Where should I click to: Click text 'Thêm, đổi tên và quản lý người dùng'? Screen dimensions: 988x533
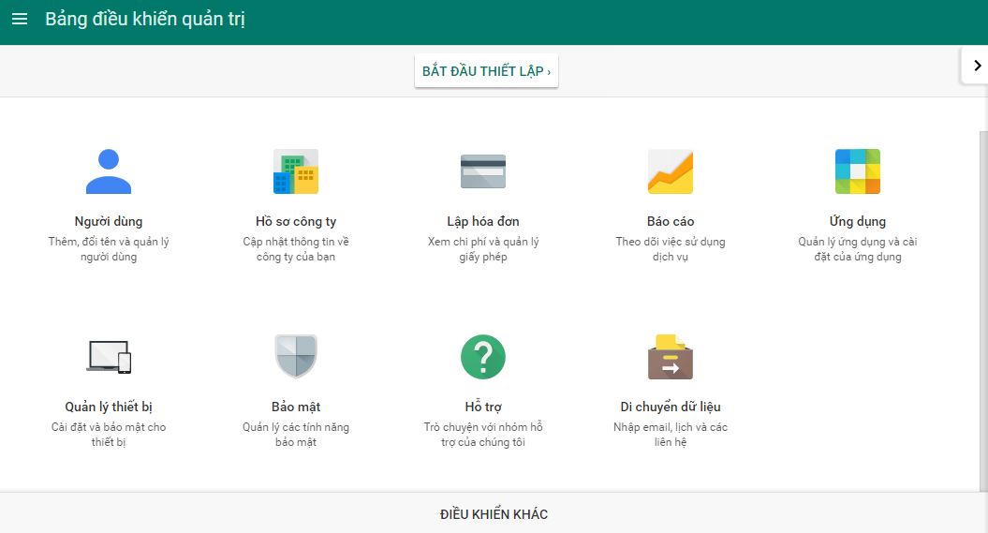point(109,249)
